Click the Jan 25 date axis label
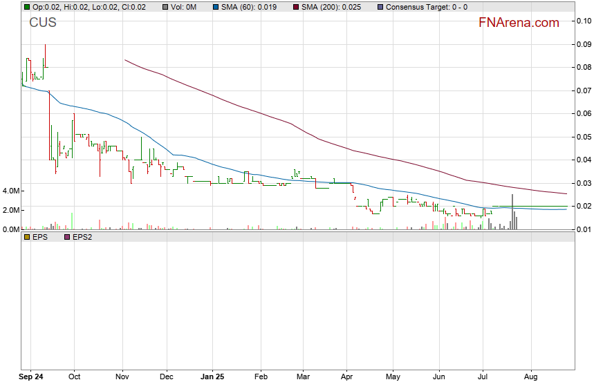The width and height of the screenshot is (594, 391). 212,377
